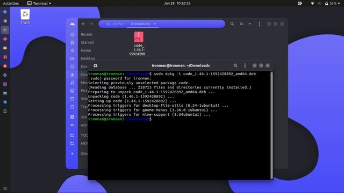Open the TOC bookmark folder in sidebar
Screen dimensions: 344x193
(72, 135)
